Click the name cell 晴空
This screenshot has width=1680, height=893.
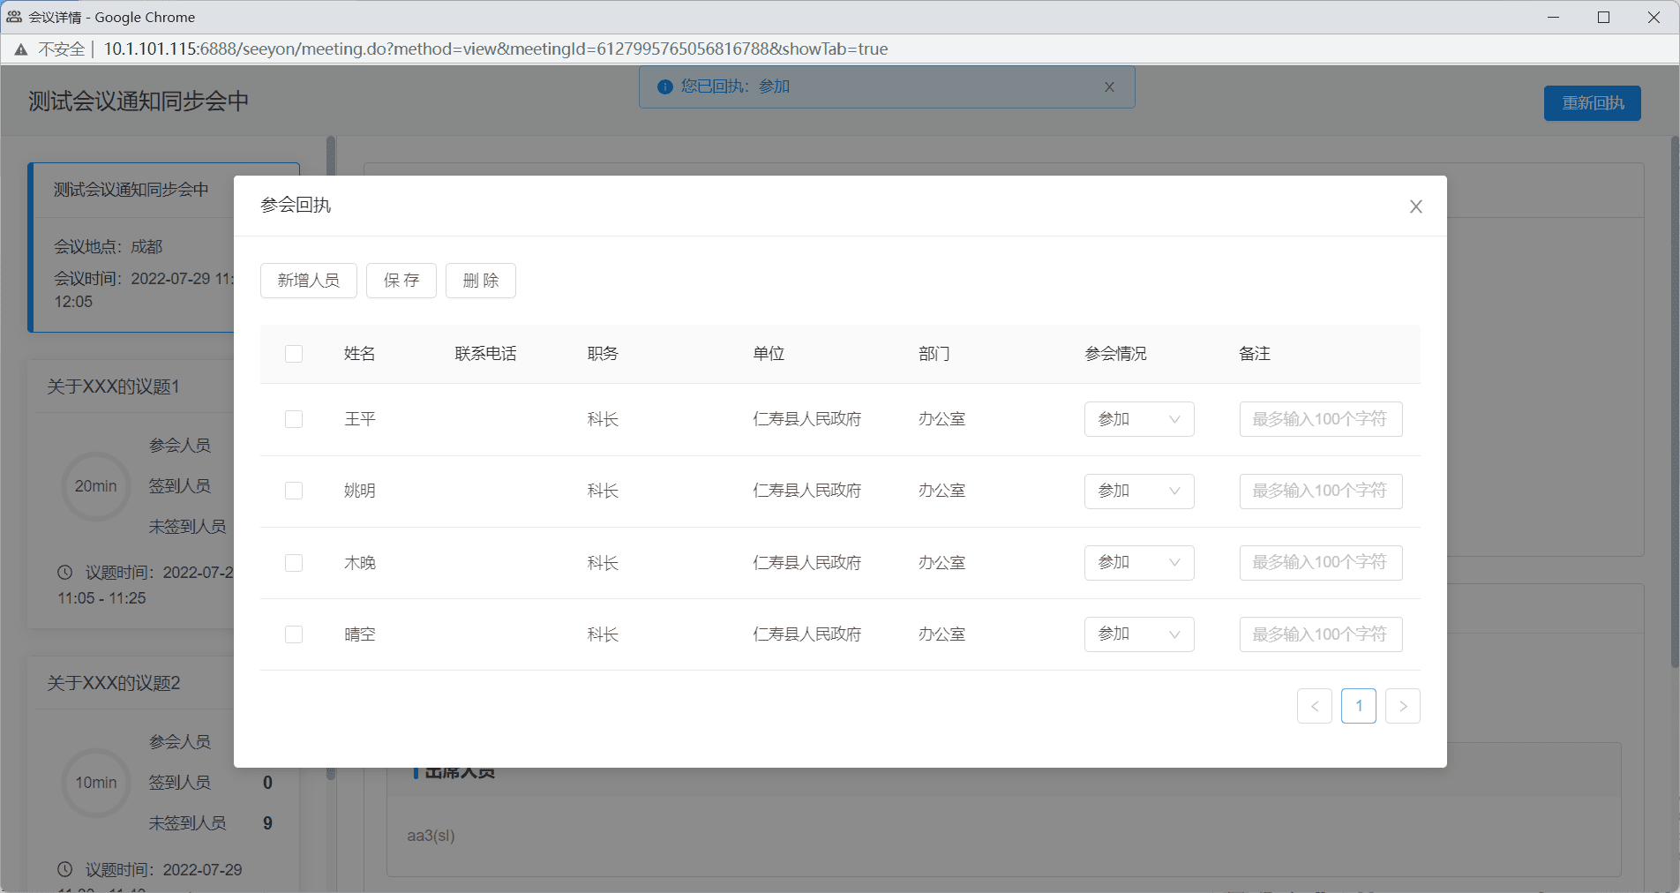click(x=360, y=634)
